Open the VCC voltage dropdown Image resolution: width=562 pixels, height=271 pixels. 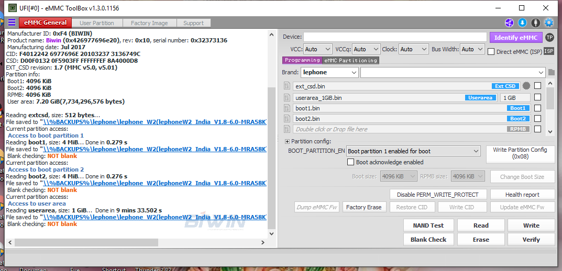click(318, 49)
